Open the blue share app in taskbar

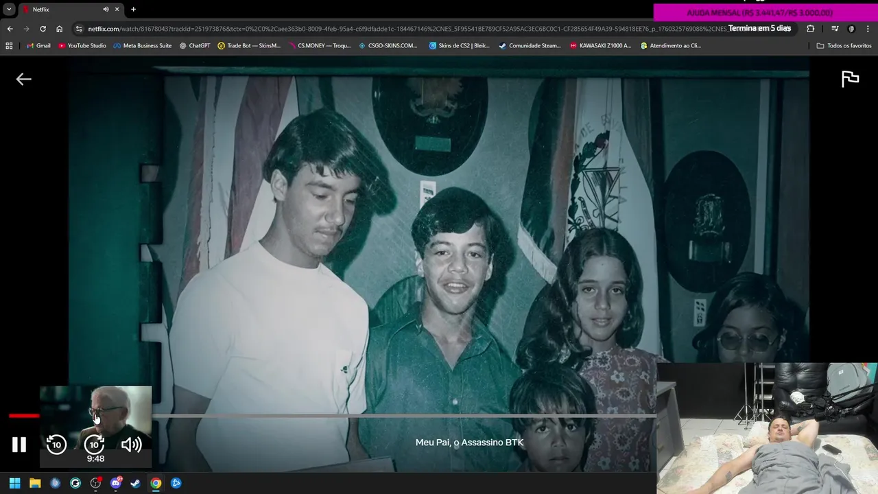(x=176, y=483)
